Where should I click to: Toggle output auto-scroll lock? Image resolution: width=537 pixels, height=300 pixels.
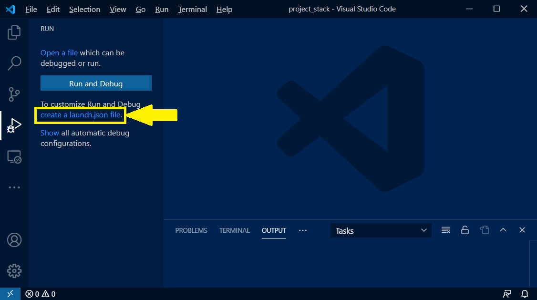point(465,230)
